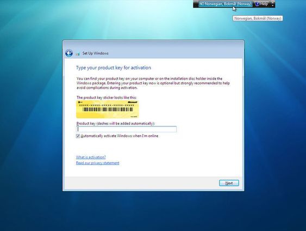Uncheck Automatically activate Windows checkbox
This screenshot has width=306, height=231.
78,136
